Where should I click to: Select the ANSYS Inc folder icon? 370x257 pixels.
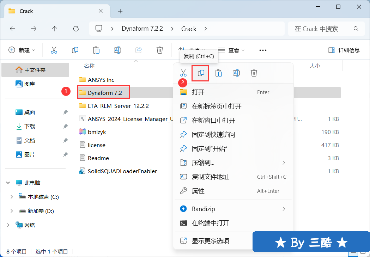(x=82, y=79)
